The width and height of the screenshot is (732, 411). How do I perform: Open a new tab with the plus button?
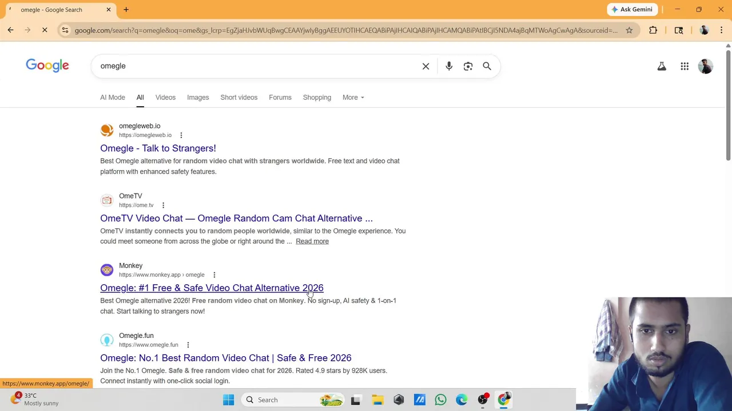pyautogui.click(x=126, y=10)
